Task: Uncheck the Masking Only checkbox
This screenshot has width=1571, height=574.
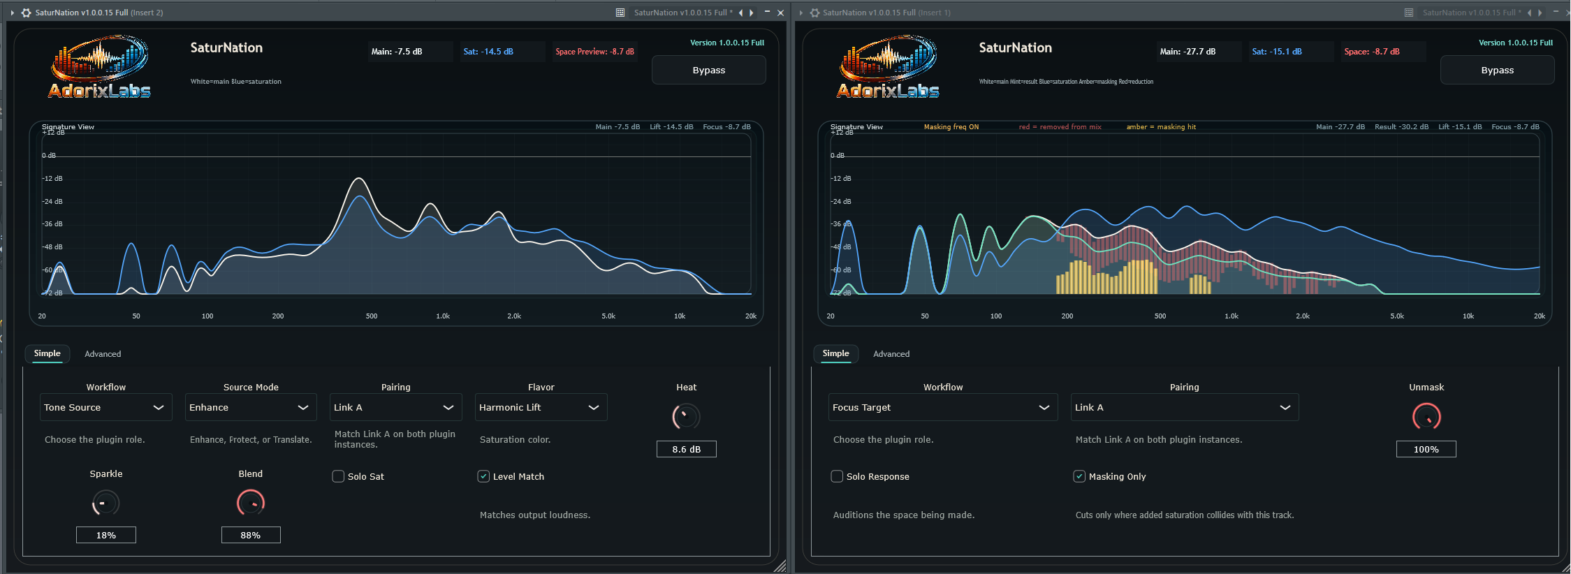Action: (x=1079, y=476)
